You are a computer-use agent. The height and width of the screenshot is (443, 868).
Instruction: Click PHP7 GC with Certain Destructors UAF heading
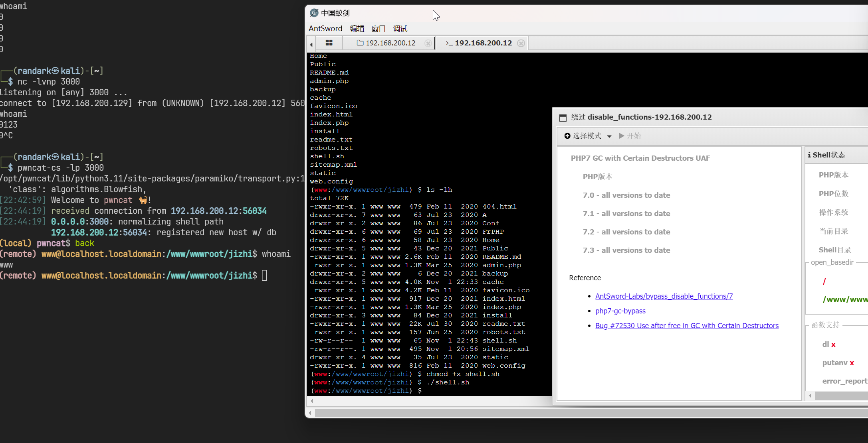coord(640,158)
